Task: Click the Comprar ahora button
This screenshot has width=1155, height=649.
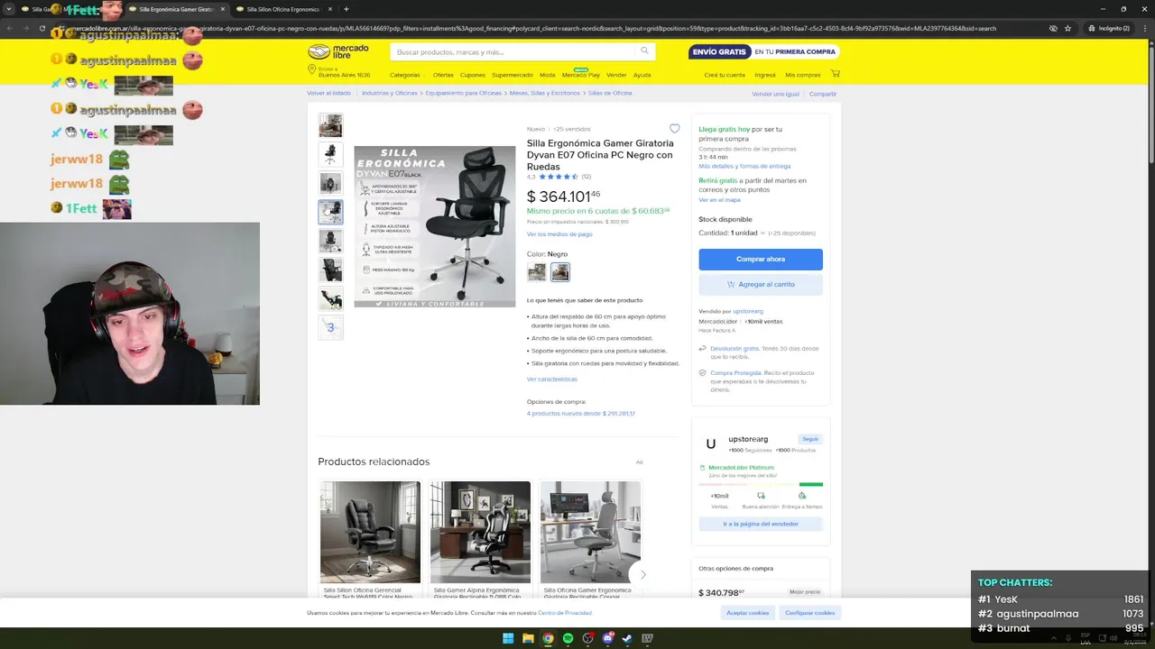Action: [x=761, y=260]
